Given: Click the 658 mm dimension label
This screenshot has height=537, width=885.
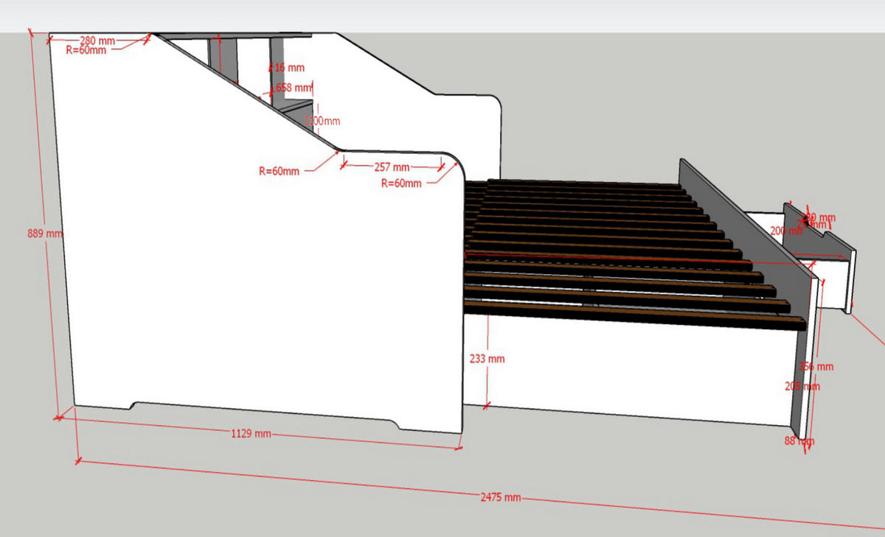Looking at the screenshot, I should [x=293, y=88].
